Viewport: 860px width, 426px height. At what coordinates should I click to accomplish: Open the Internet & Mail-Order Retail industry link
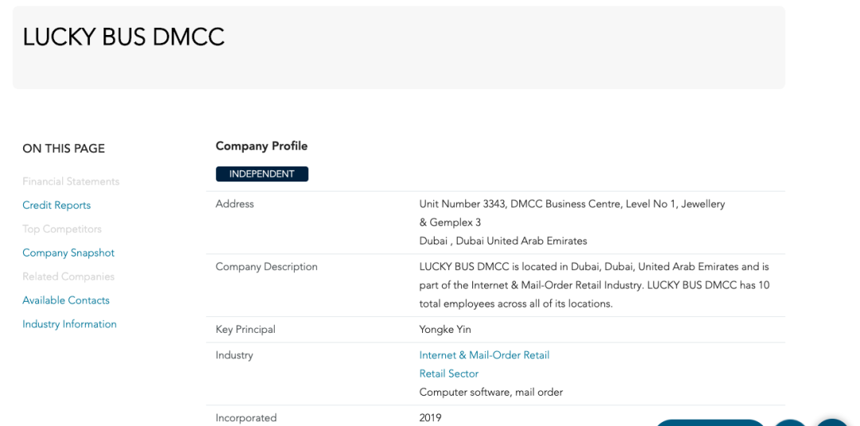click(484, 355)
